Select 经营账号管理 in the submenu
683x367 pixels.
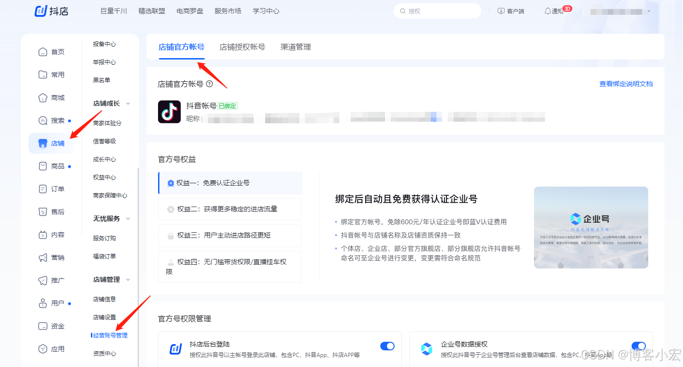tap(110, 336)
